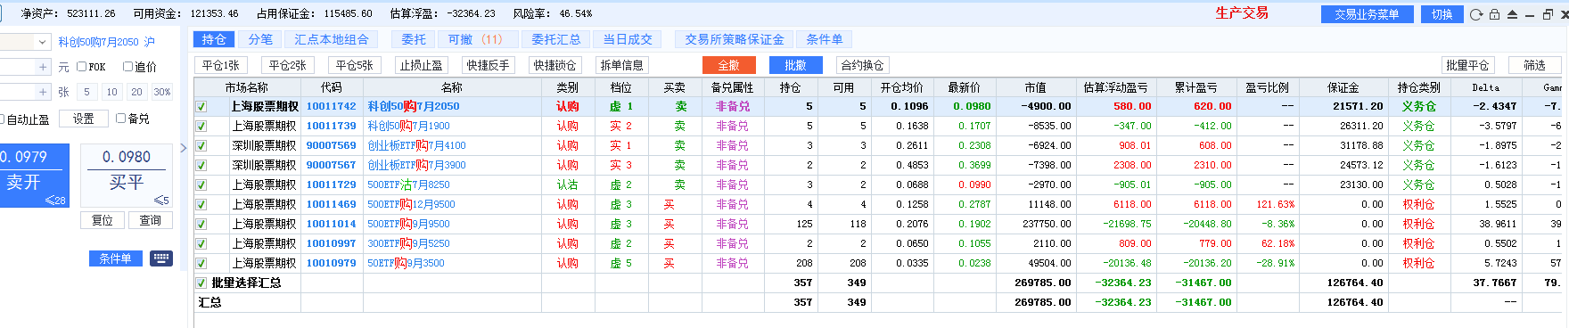
Task: Uncheck the 批量选择汇总 row checkbox
Action: [x=201, y=283]
